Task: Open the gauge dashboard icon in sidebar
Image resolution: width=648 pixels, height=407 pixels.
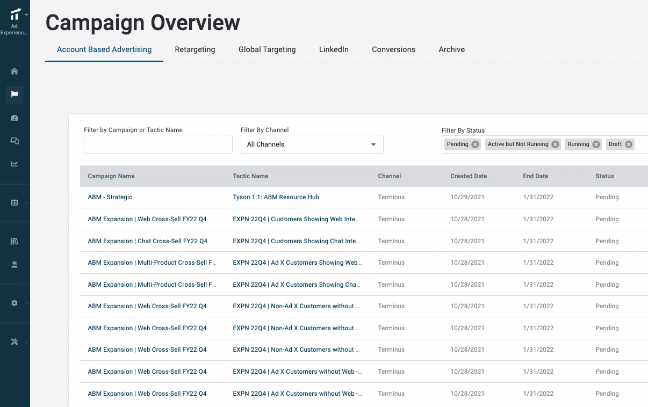Action: tap(15, 118)
